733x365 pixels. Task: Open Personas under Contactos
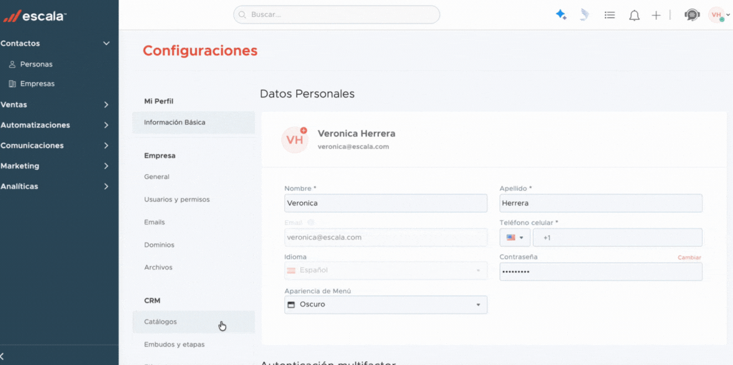(36, 64)
